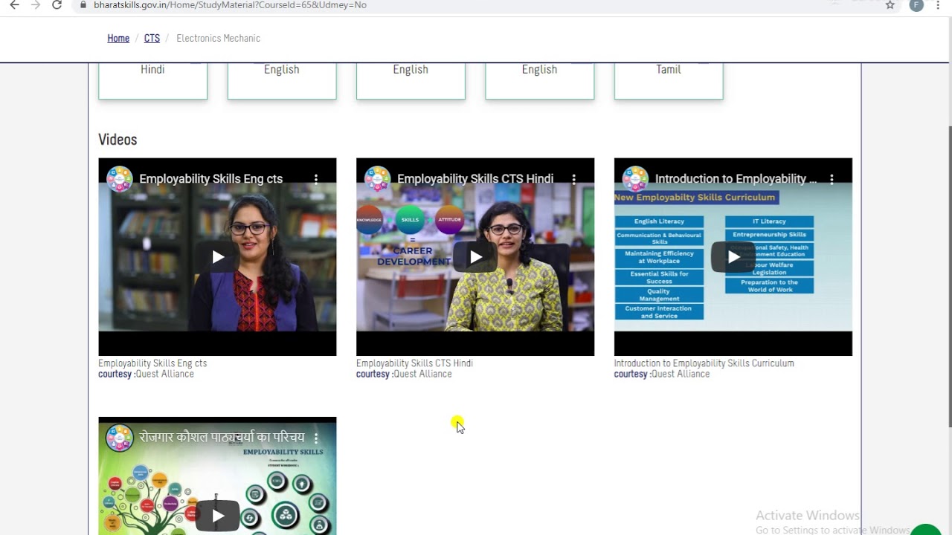
Task: Click caption text Employability Skills Eng cts
Action: tap(152, 363)
